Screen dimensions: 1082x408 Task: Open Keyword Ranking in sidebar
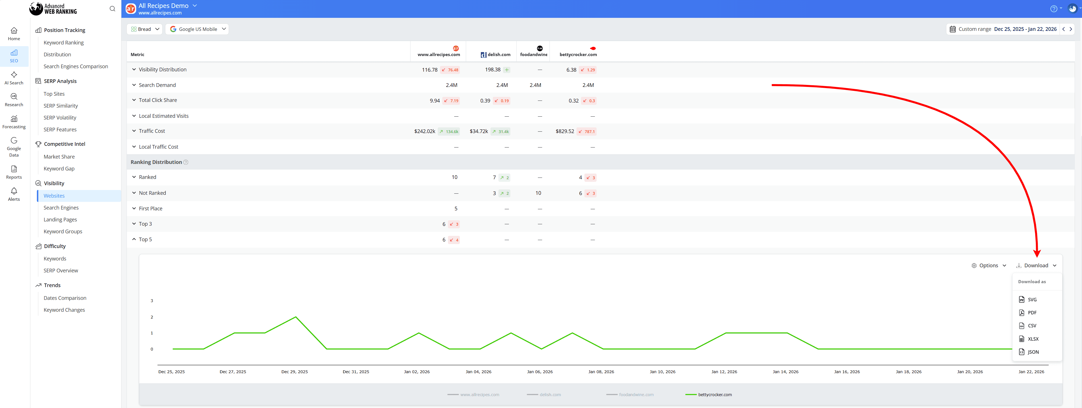[x=64, y=43]
